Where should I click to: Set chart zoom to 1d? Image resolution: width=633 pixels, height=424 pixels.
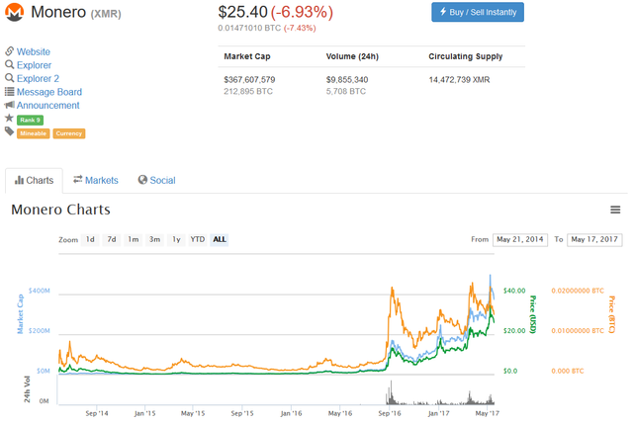coord(90,239)
